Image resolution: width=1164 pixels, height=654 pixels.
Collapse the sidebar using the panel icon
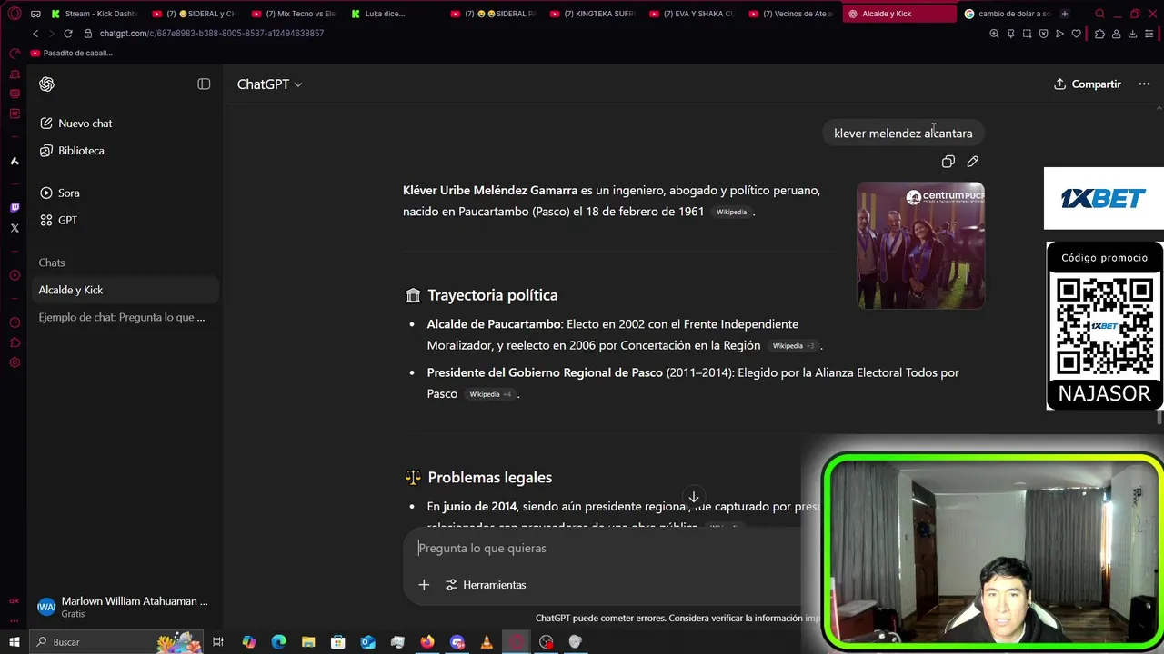click(x=204, y=84)
